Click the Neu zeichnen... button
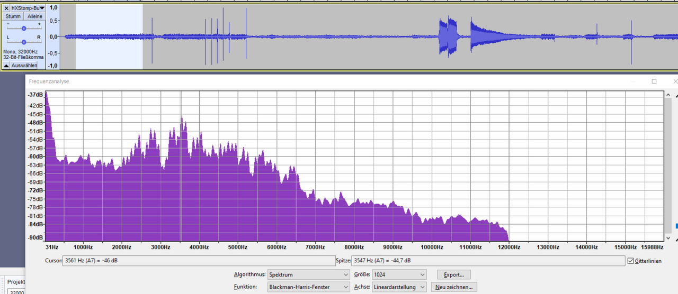The image size is (678, 294). tap(454, 287)
